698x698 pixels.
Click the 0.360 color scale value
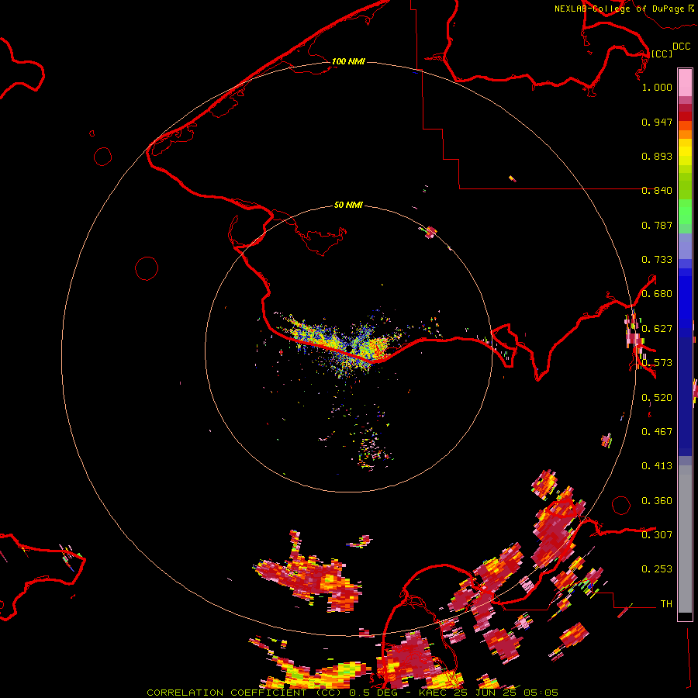click(657, 501)
